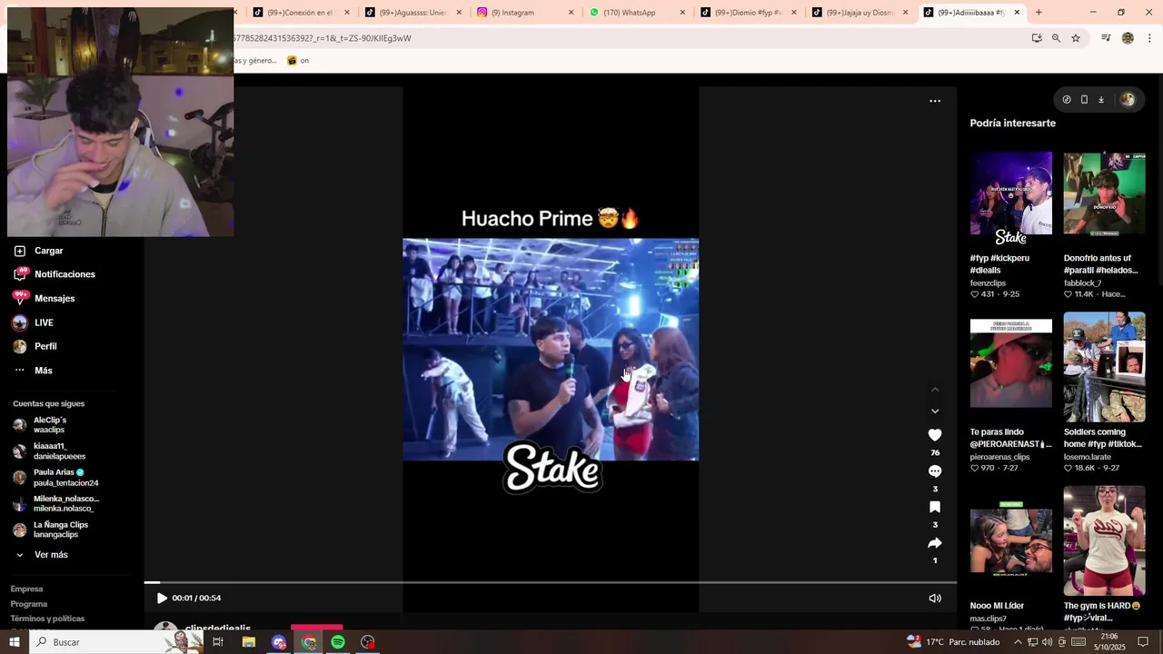Open the Soldiers coming home video thumbnail
1163x654 pixels.
click(1104, 367)
